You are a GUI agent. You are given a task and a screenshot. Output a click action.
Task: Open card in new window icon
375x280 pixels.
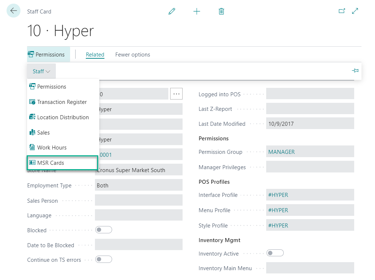(342, 11)
